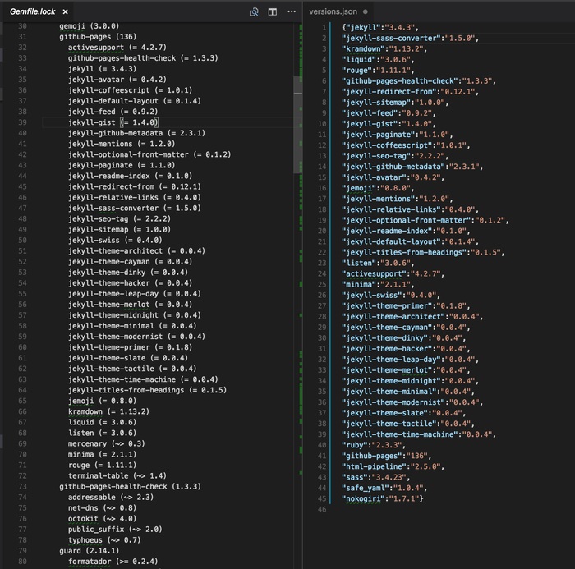Open changes icon in editor toolbar
This screenshot has width=575, height=569.
(x=254, y=12)
